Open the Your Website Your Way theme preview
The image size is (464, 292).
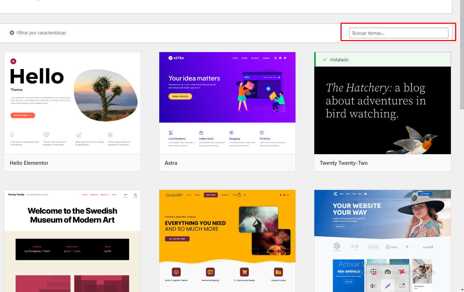(x=382, y=241)
